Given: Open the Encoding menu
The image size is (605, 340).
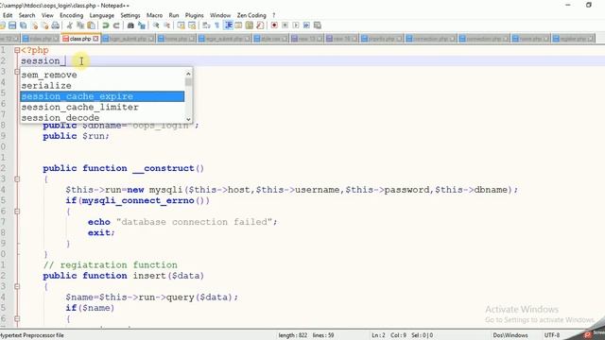Looking at the screenshot, I should [72, 15].
